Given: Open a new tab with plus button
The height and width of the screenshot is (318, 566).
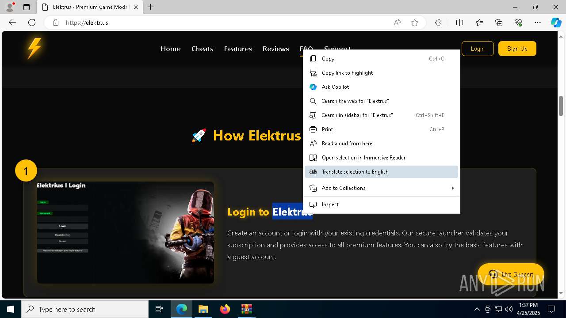Looking at the screenshot, I should coord(151,7).
